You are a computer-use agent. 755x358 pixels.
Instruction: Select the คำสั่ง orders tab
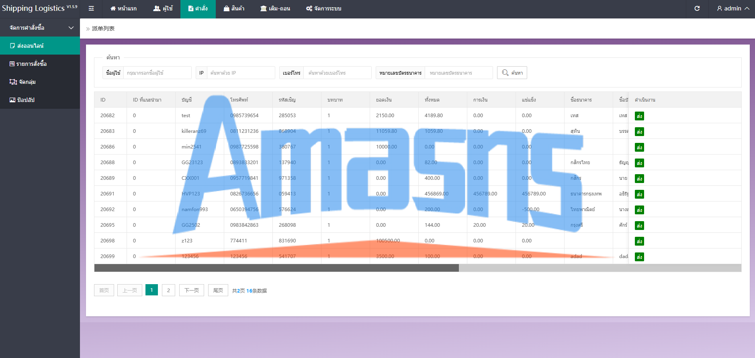click(198, 8)
